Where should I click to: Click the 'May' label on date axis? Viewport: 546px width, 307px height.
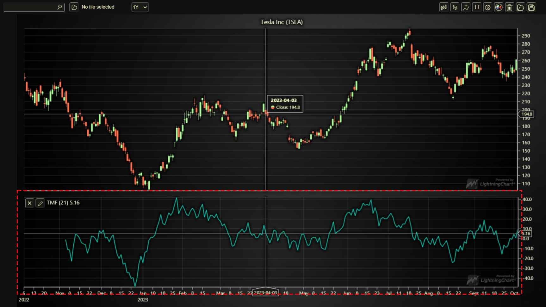click(303, 293)
